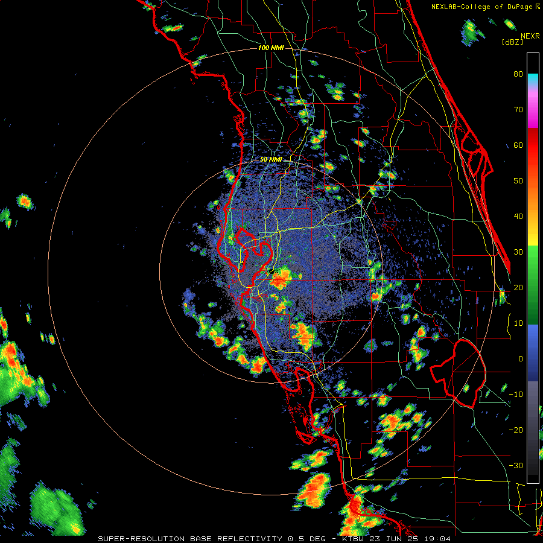543x543 pixels.
Task: Select the "[dBZ]" unit label
Action: pyautogui.click(x=512, y=42)
